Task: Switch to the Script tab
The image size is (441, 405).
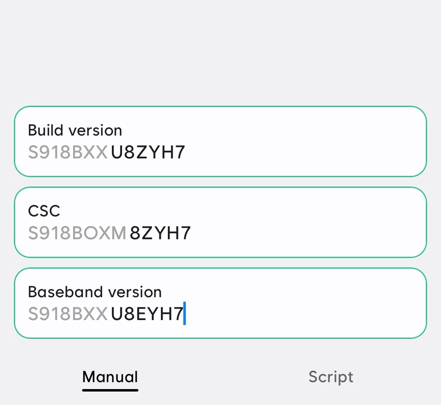Action: tap(331, 376)
